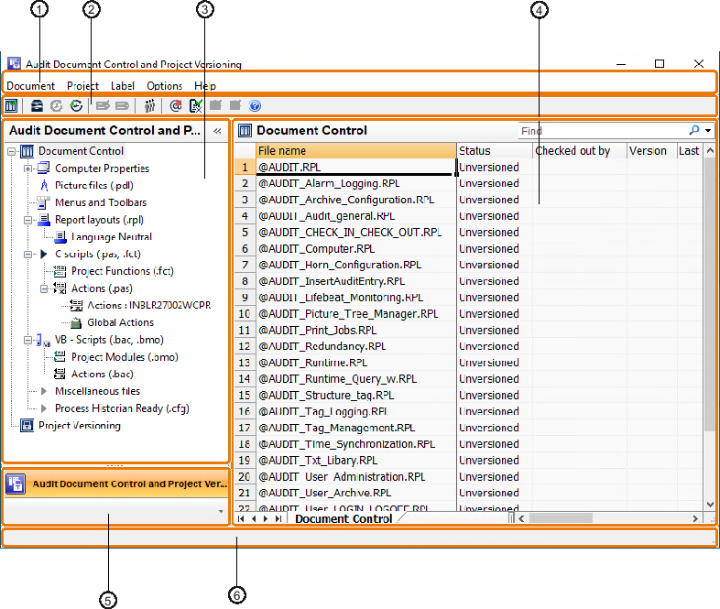Click the compass icon beside Picture files (.pdl)
The height and width of the screenshot is (609, 720).
(x=44, y=185)
